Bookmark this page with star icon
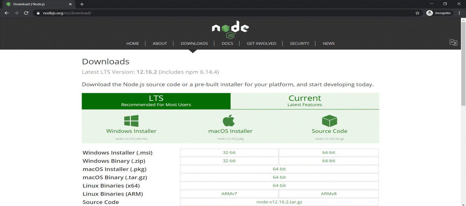466x206 pixels. click(417, 13)
